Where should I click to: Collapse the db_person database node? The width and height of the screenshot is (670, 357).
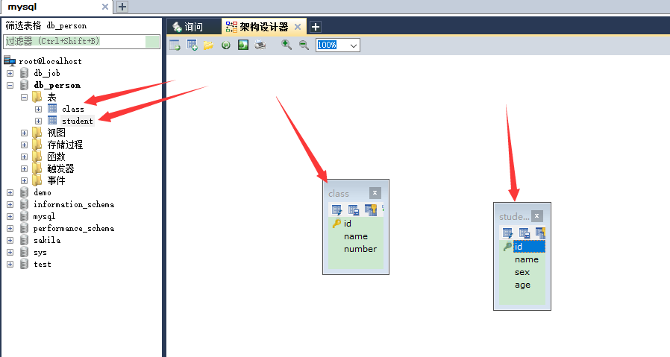click(10, 85)
